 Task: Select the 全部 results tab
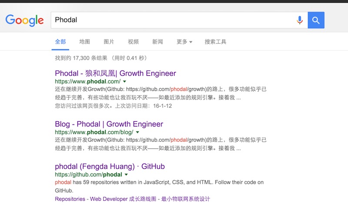[60, 42]
